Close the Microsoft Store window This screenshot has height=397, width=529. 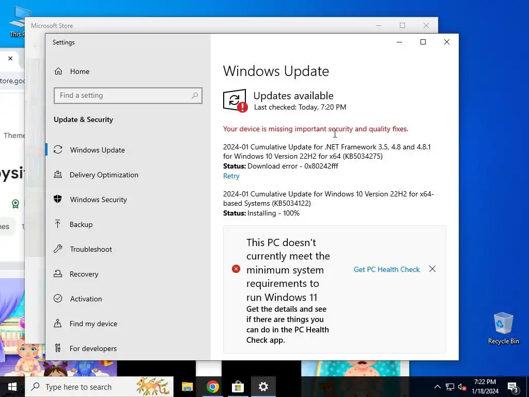point(426,25)
